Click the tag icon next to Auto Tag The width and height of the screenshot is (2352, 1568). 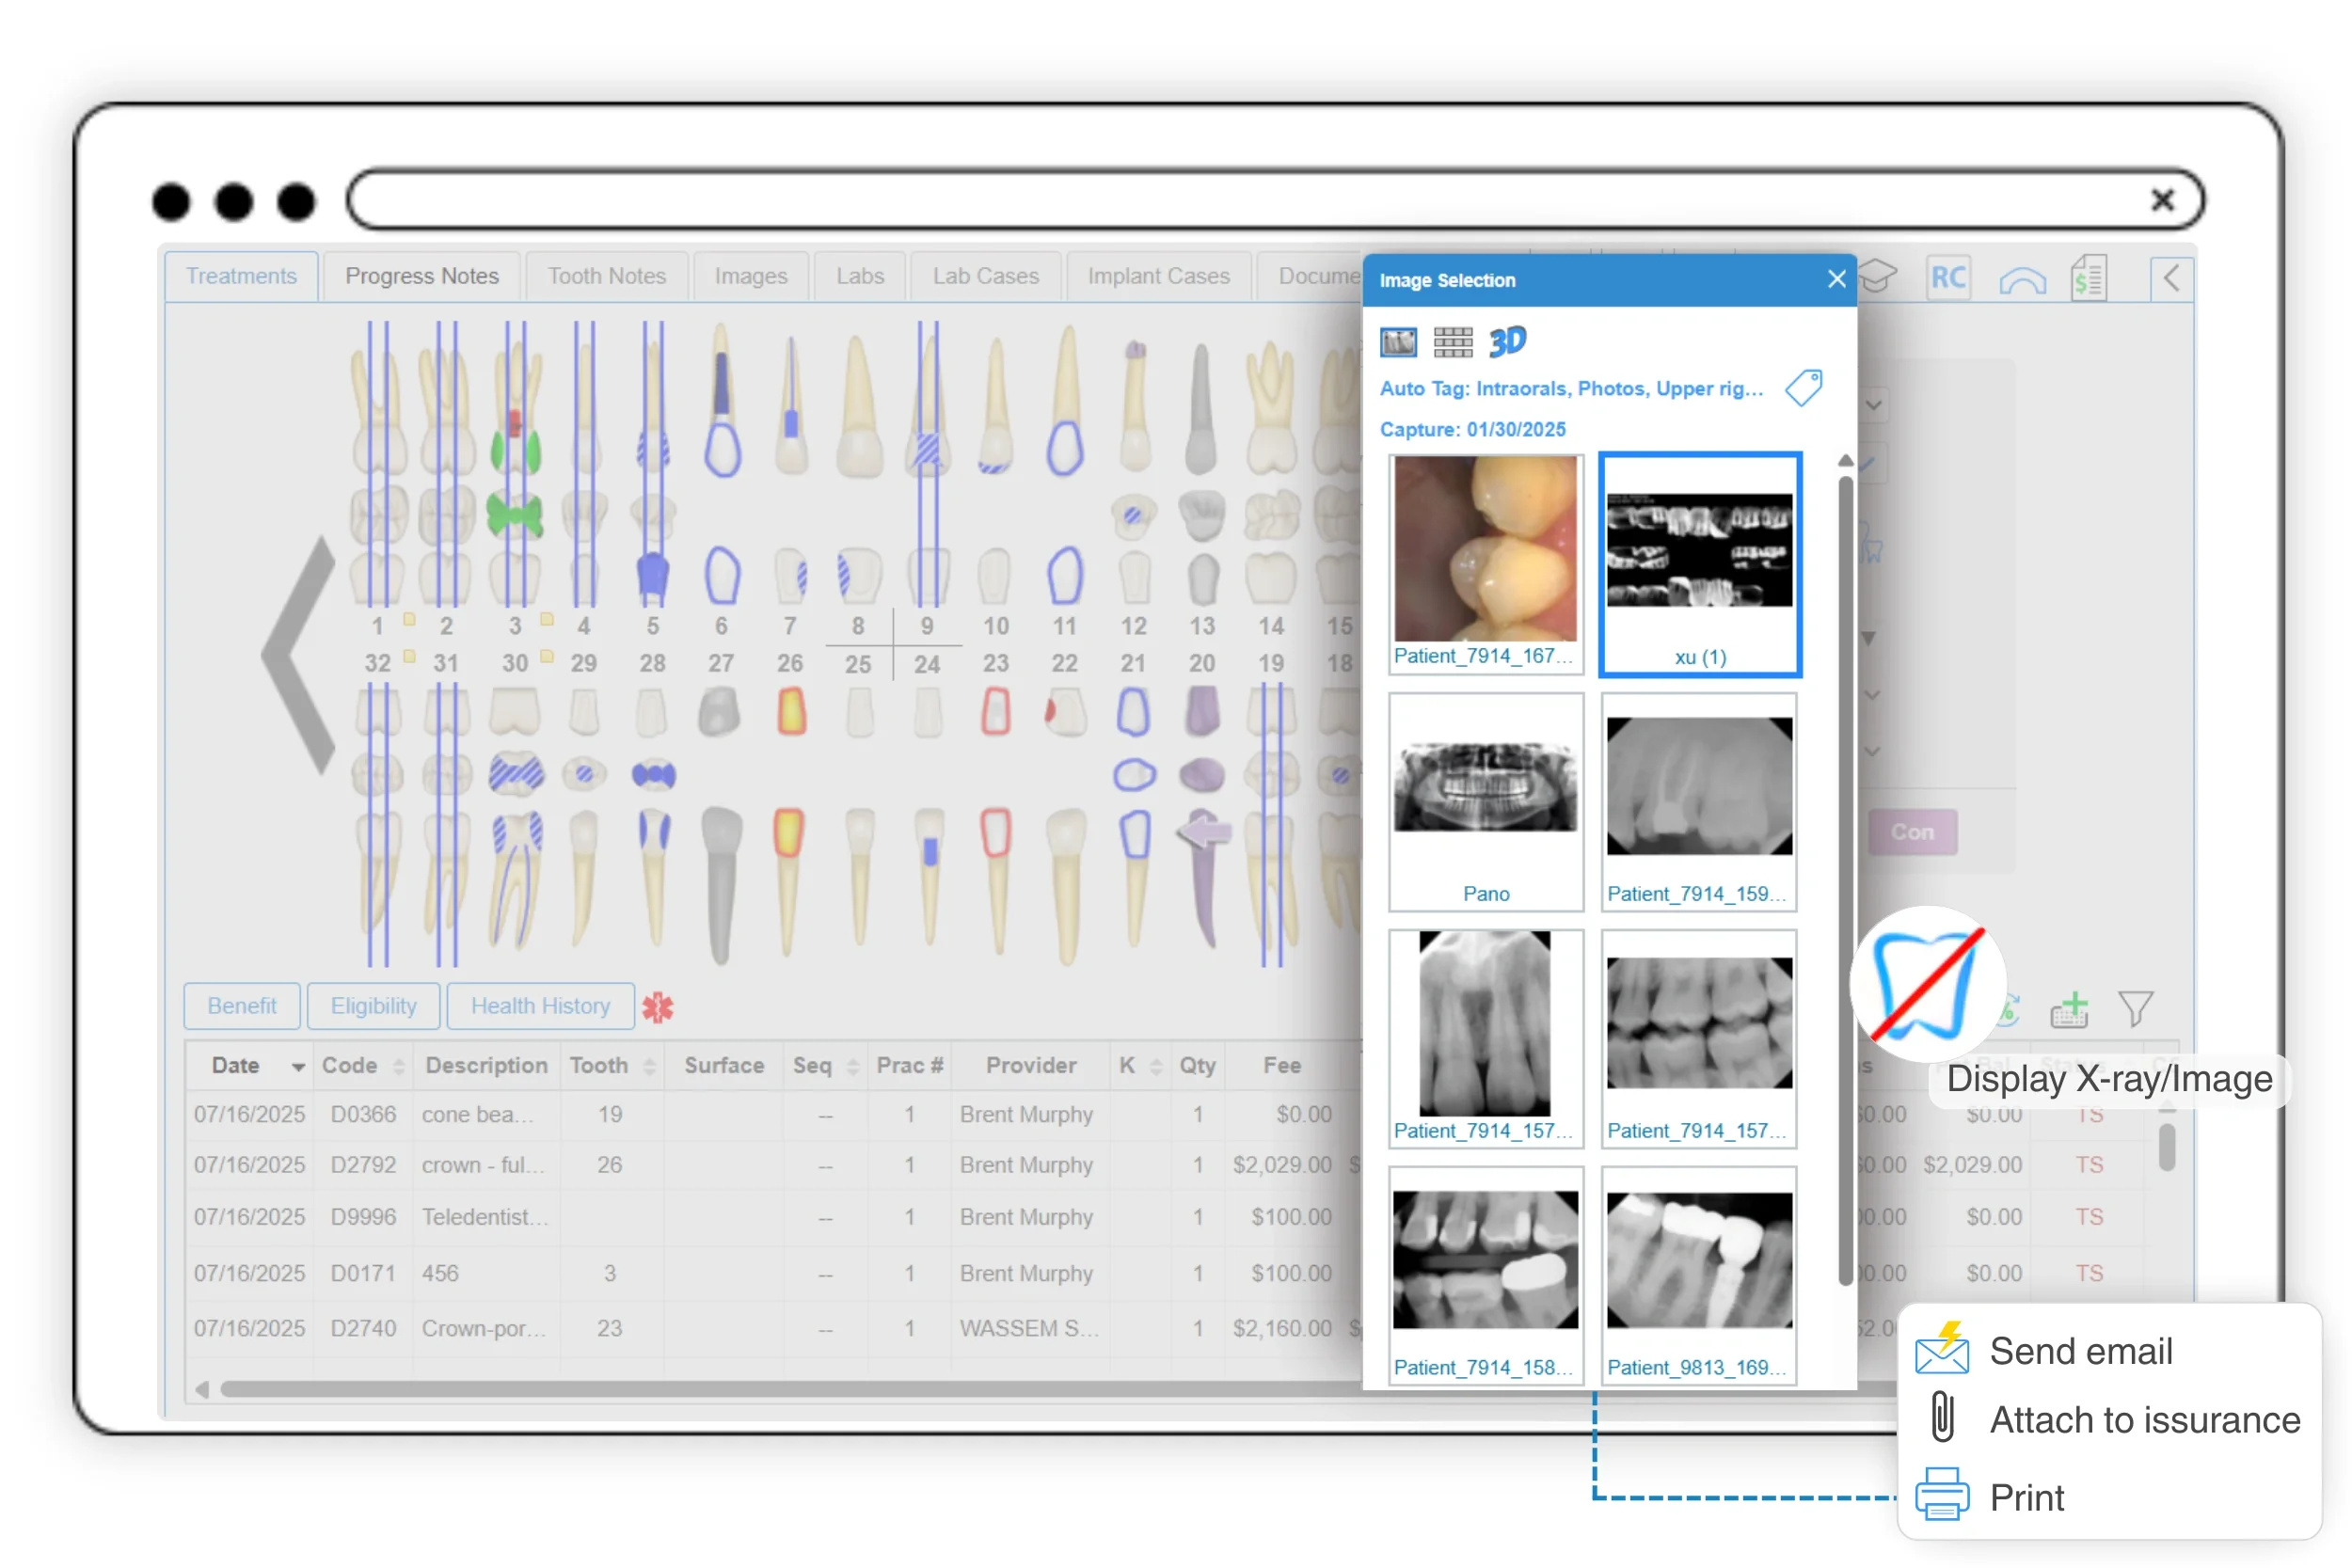(x=1803, y=388)
